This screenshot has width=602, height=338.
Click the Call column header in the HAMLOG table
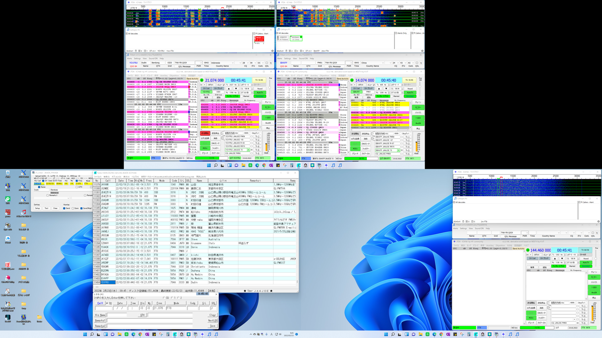pyautogui.click(x=108, y=181)
